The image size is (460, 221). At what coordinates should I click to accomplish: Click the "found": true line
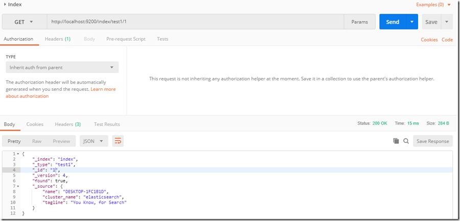[50, 181]
